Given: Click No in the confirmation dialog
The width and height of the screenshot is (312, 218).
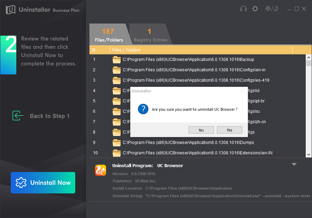Looking at the screenshot, I should [229, 130].
